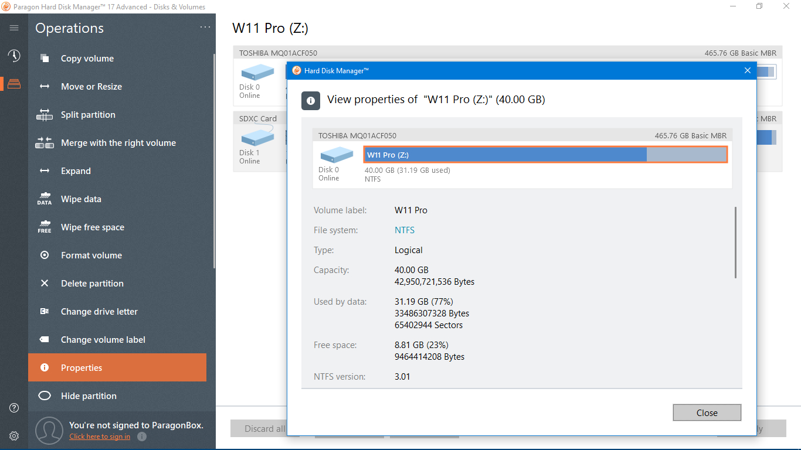This screenshot has height=450, width=801.
Task: Click the properties list scrollbar
Action: pyautogui.click(x=735, y=242)
